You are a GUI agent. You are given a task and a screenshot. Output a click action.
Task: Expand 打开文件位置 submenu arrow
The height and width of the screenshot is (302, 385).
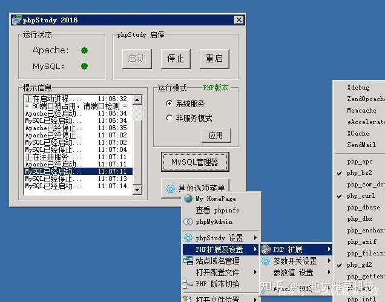click(255, 300)
